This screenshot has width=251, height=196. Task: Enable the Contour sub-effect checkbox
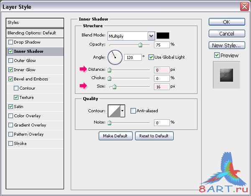16,88
